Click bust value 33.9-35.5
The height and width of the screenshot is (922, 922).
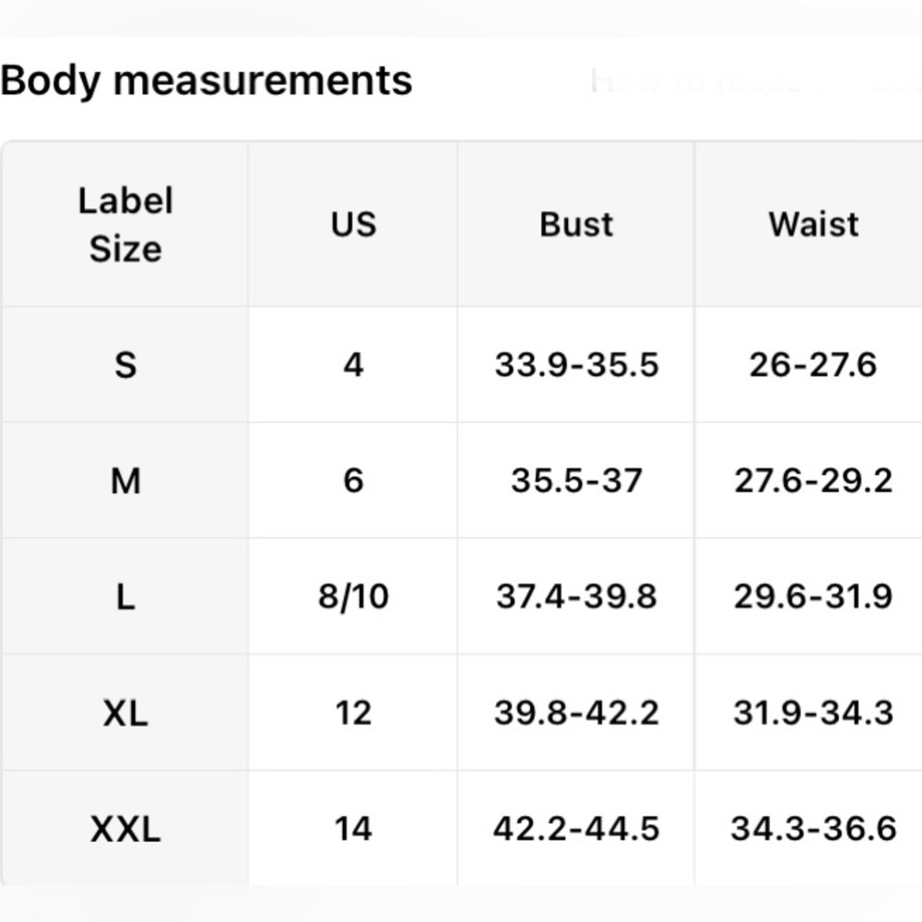coord(576,365)
